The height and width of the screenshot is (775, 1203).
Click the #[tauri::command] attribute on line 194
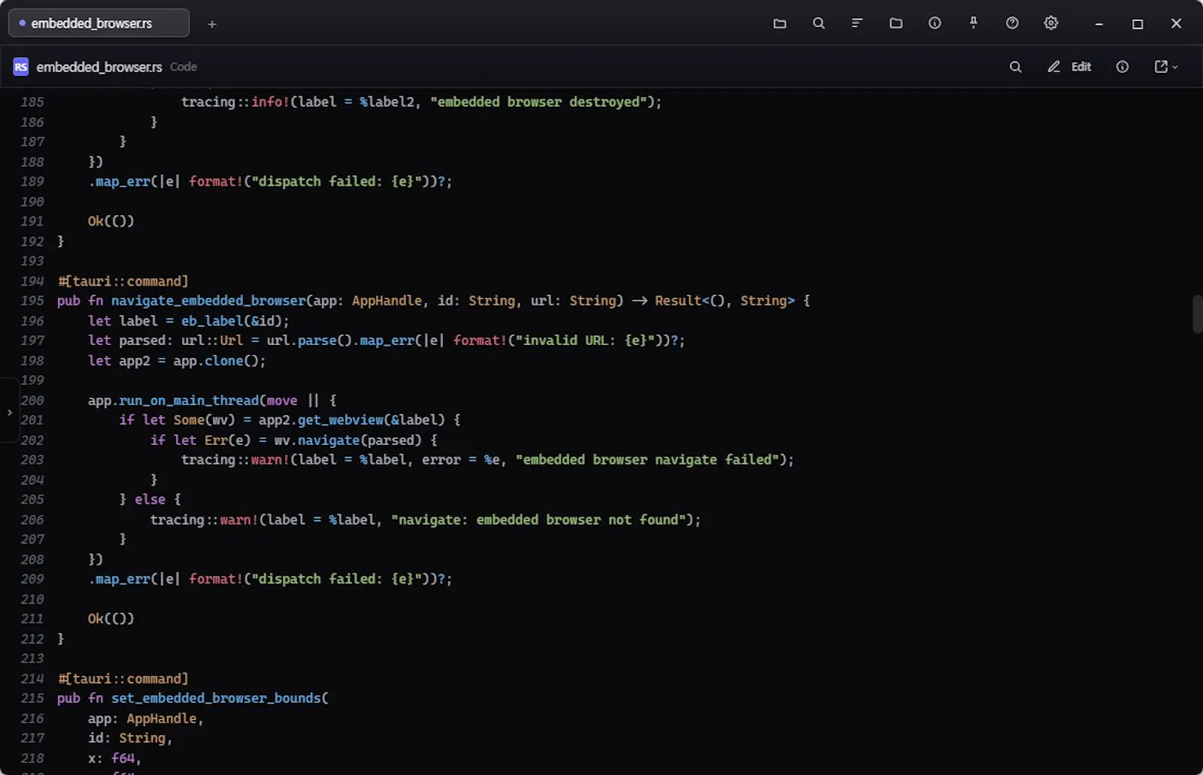123,281
